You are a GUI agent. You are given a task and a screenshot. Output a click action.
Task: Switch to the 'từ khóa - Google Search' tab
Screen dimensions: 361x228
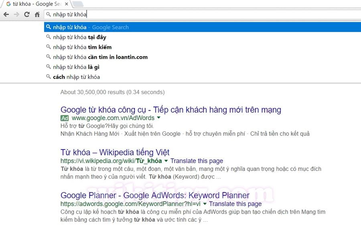tap(37, 4)
